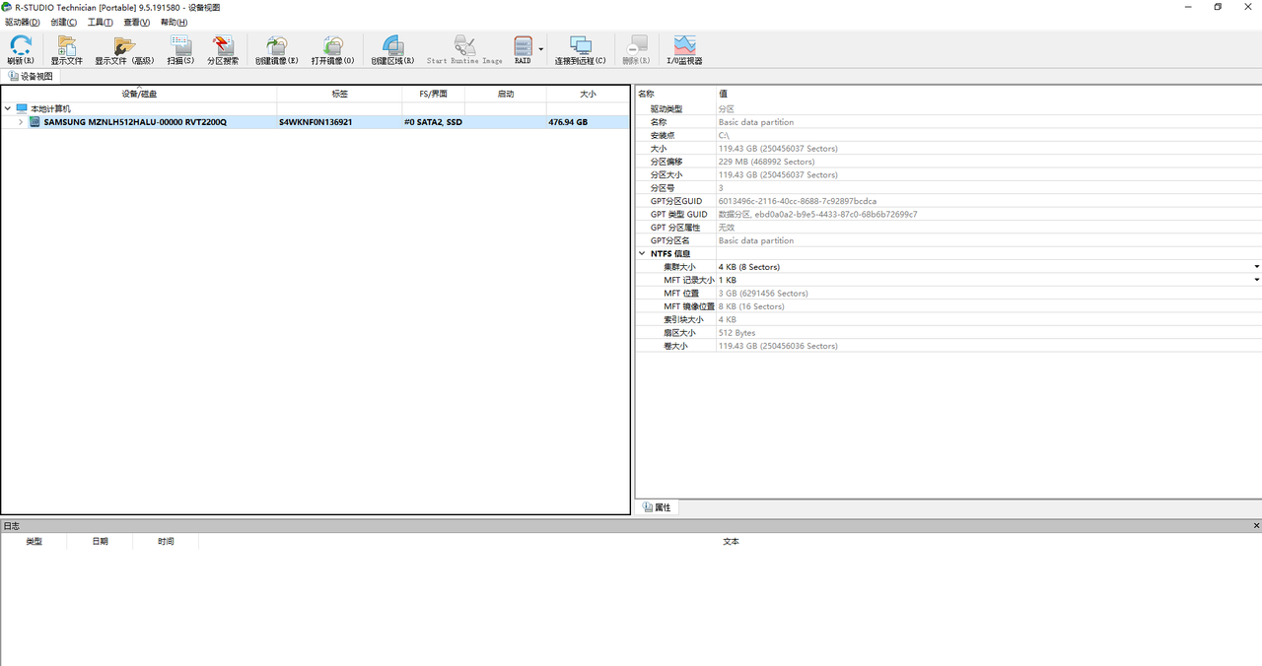The height and width of the screenshot is (666, 1262).
Task: Open the RAID dropdown arrow
Action: pos(541,48)
